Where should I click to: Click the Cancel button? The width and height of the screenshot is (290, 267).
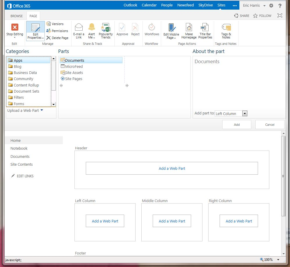click(270, 125)
